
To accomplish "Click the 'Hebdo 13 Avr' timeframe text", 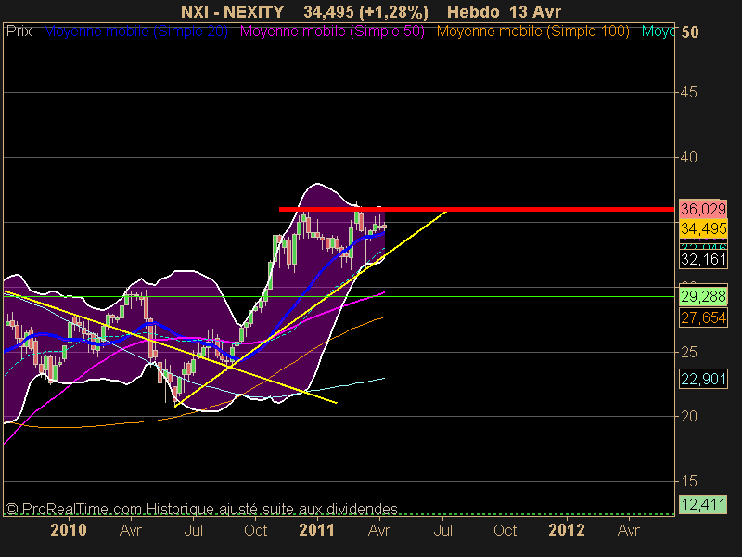I will (x=504, y=11).
